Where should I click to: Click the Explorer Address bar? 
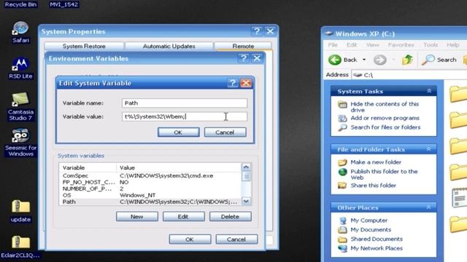[409, 75]
